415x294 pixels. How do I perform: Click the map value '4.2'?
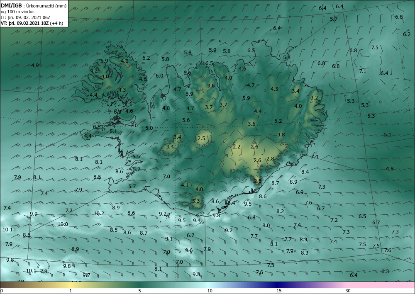click(x=94, y=70)
